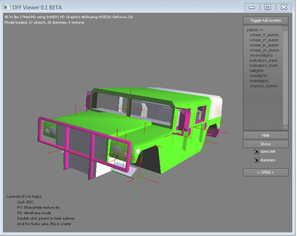Click 'Controls (F1 to hide):' text
Screen dimensions: 297x236
click(24, 197)
